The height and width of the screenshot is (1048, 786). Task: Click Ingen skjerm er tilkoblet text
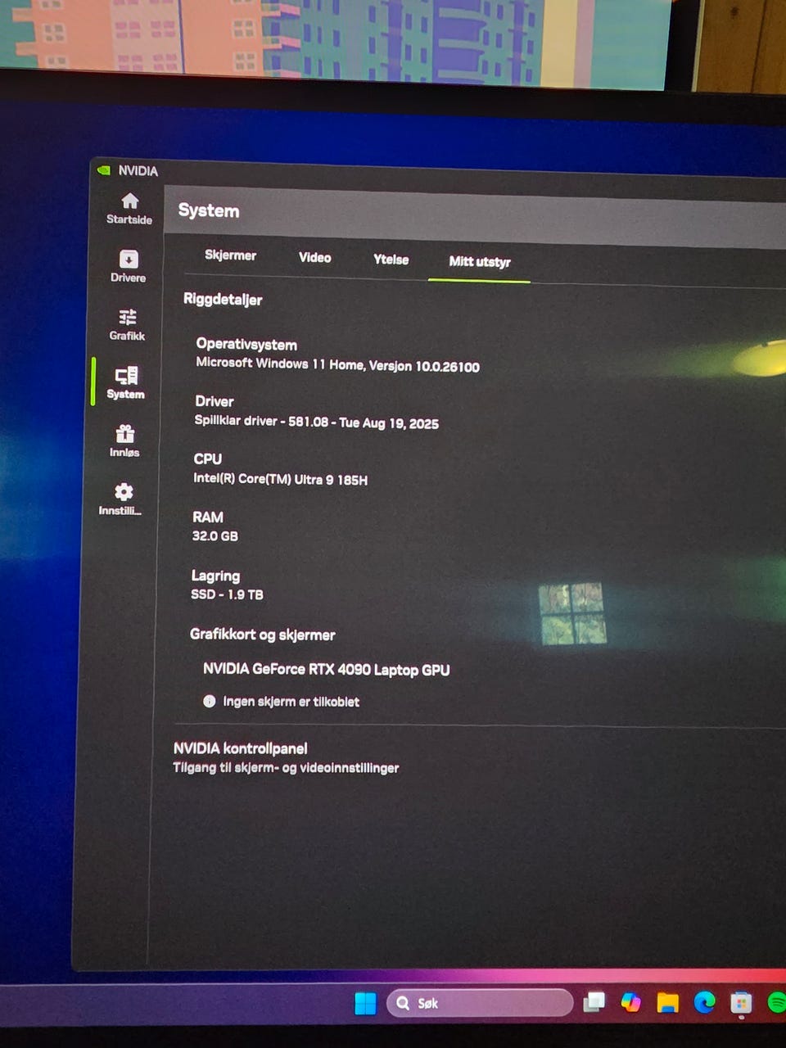[x=291, y=702]
